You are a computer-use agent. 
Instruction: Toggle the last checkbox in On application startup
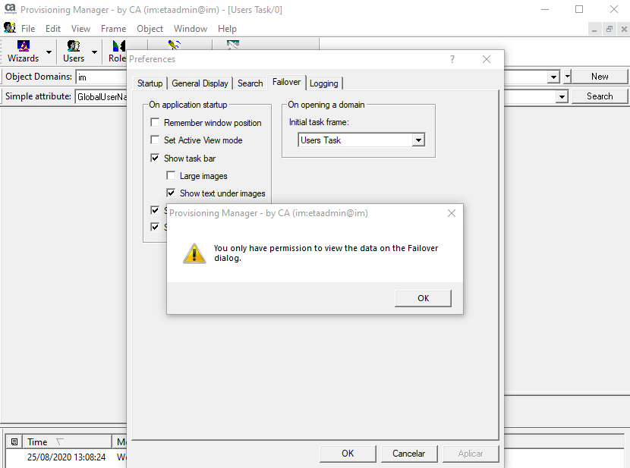coord(155,227)
